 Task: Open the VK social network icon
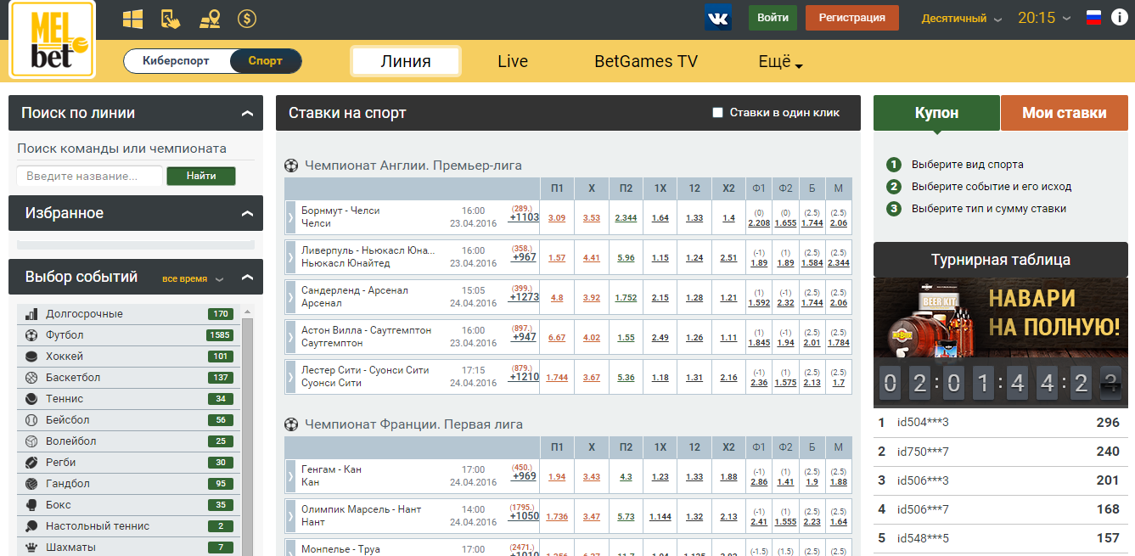[717, 17]
